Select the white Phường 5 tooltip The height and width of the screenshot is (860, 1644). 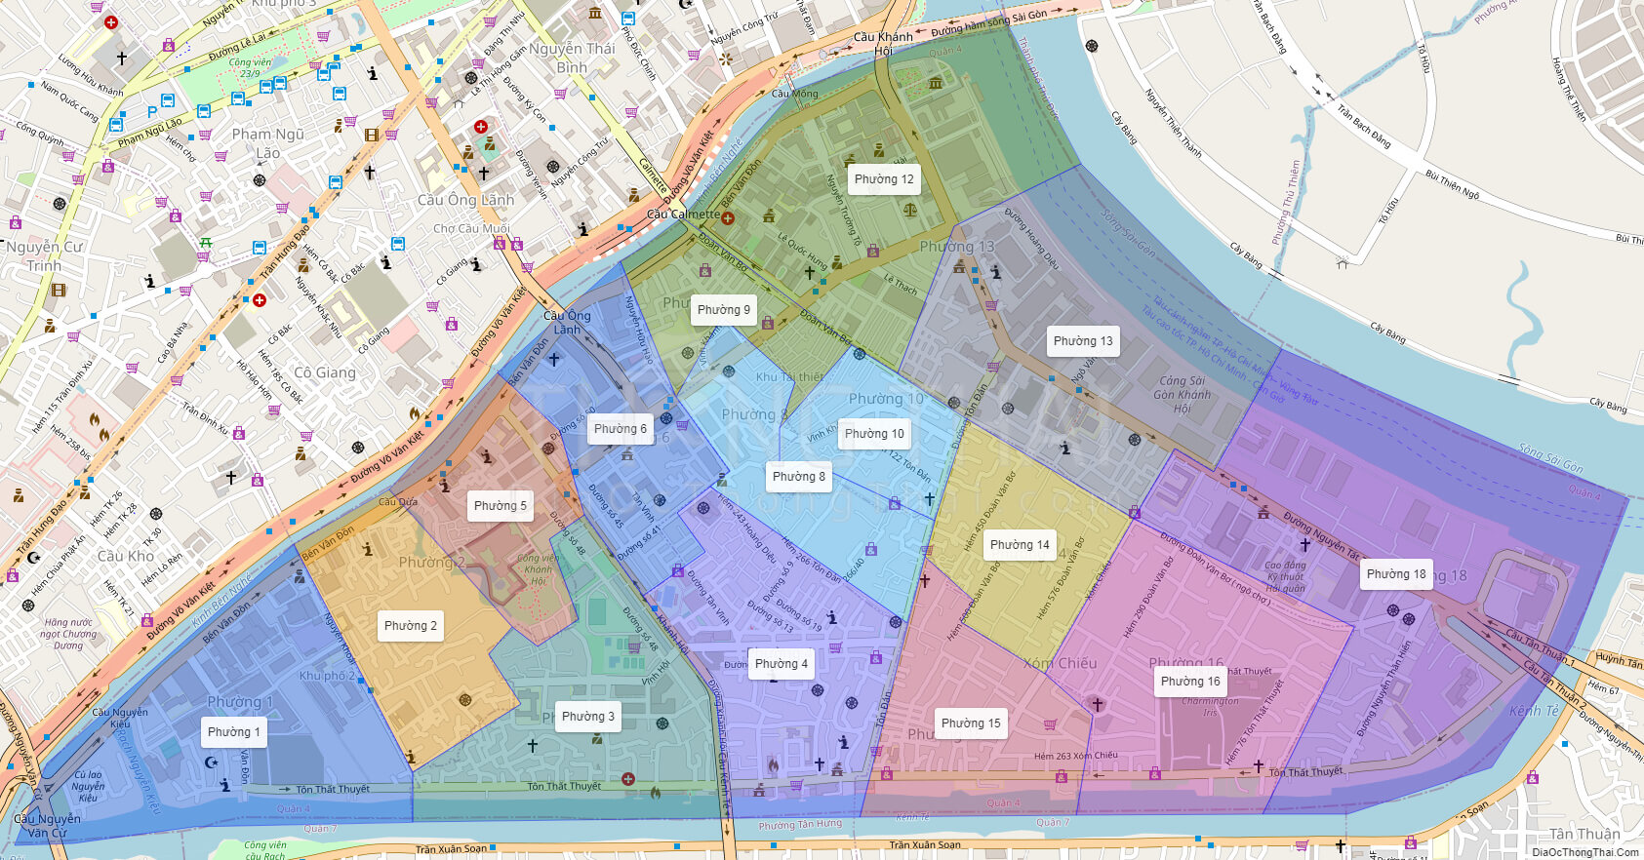pyautogui.click(x=501, y=506)
